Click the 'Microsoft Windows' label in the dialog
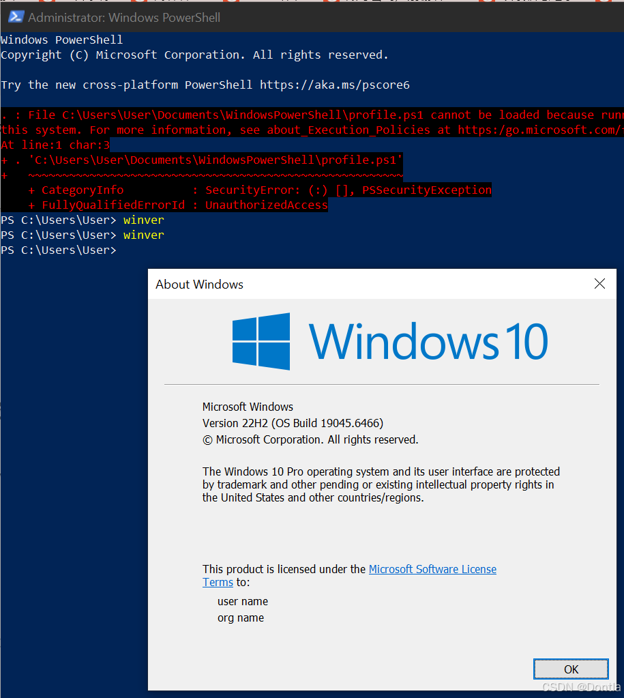 pyautogui.click(x=248, y=407)
